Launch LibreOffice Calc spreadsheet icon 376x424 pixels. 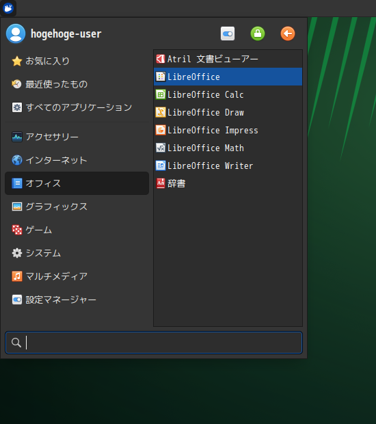click(160, 94)
